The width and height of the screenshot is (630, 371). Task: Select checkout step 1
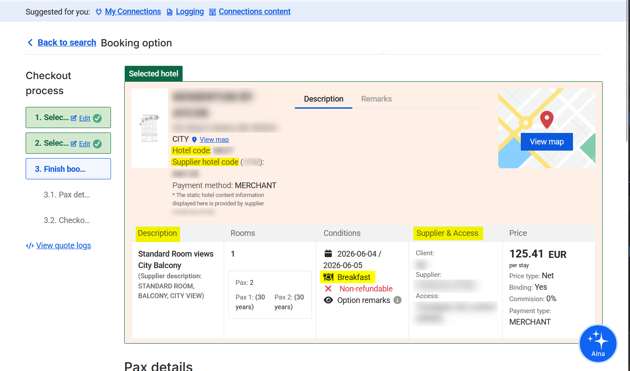coord(68,117)
